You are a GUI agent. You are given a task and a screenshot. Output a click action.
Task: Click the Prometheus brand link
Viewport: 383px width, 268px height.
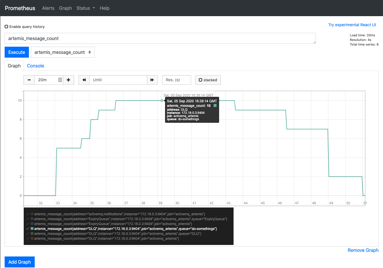(20, 8)
